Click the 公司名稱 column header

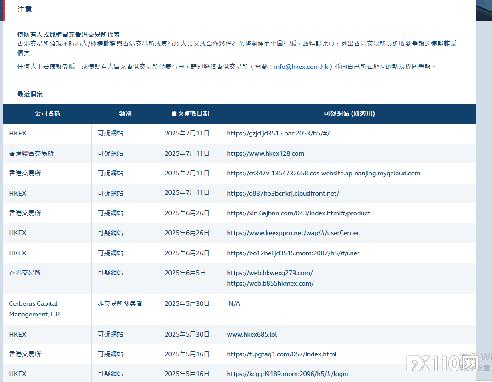click(47, 113)
